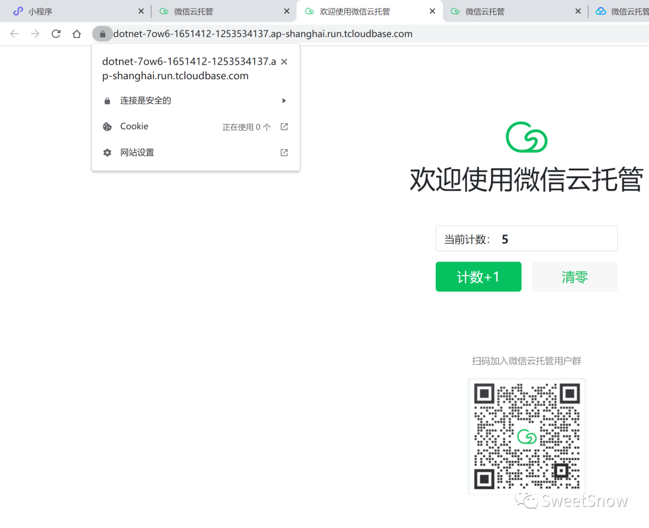The height and width of the screenshot is (528, 649).
Task: Click the address bar URL text
Action: tap(263, 34)
